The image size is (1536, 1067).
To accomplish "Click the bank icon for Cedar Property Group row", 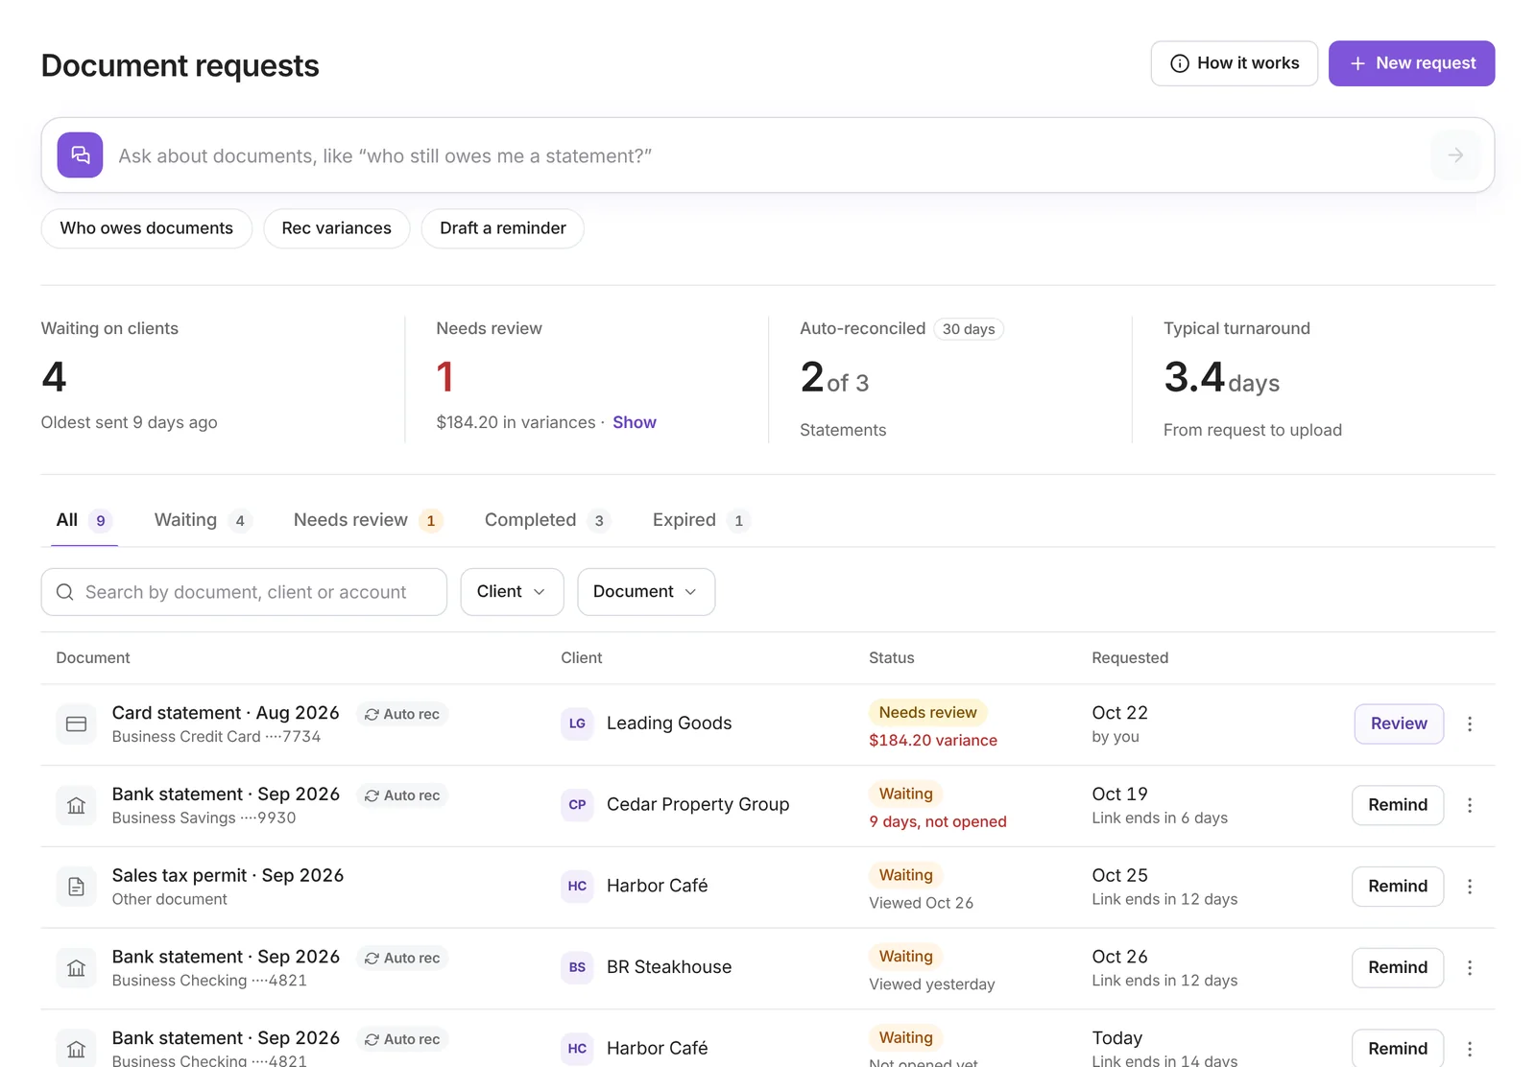I will click(77, 806).
